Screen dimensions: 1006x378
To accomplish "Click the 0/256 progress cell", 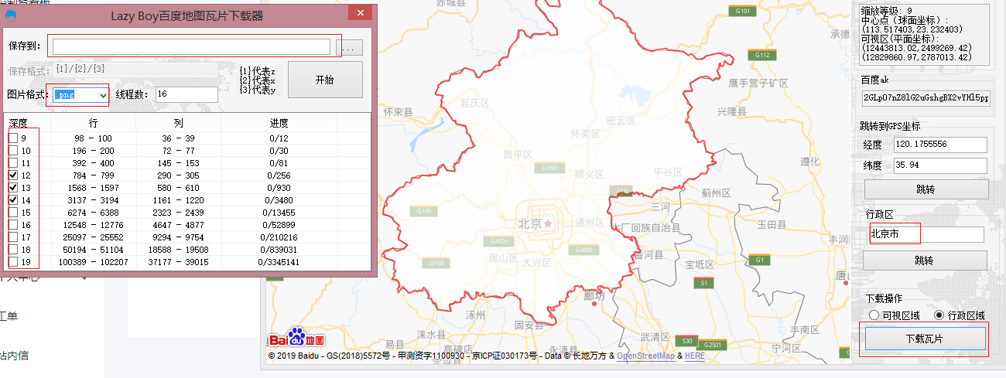I will (279, 175).
